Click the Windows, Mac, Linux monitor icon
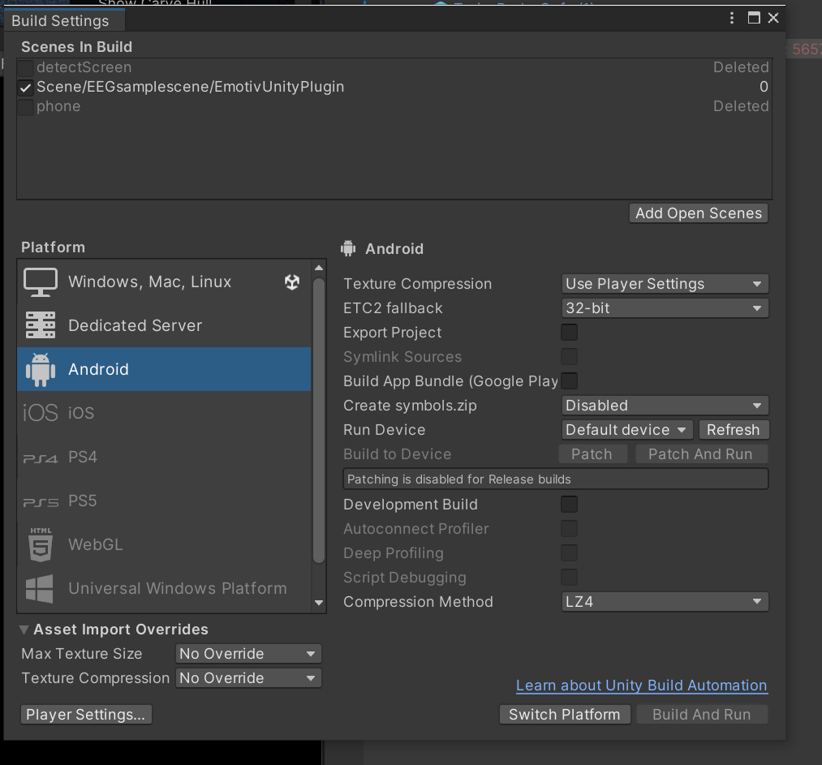This screenshot has height=765, width=822. [41, 282]
